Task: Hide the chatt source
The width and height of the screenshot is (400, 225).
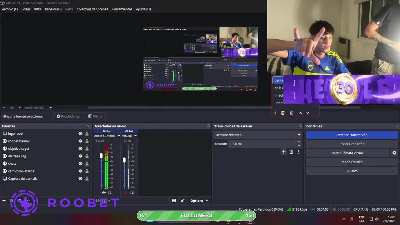Action: pyautogui.click(x=80, y=163)
